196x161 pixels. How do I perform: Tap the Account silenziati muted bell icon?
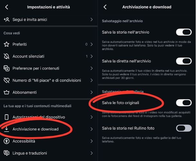pos(6,56)
